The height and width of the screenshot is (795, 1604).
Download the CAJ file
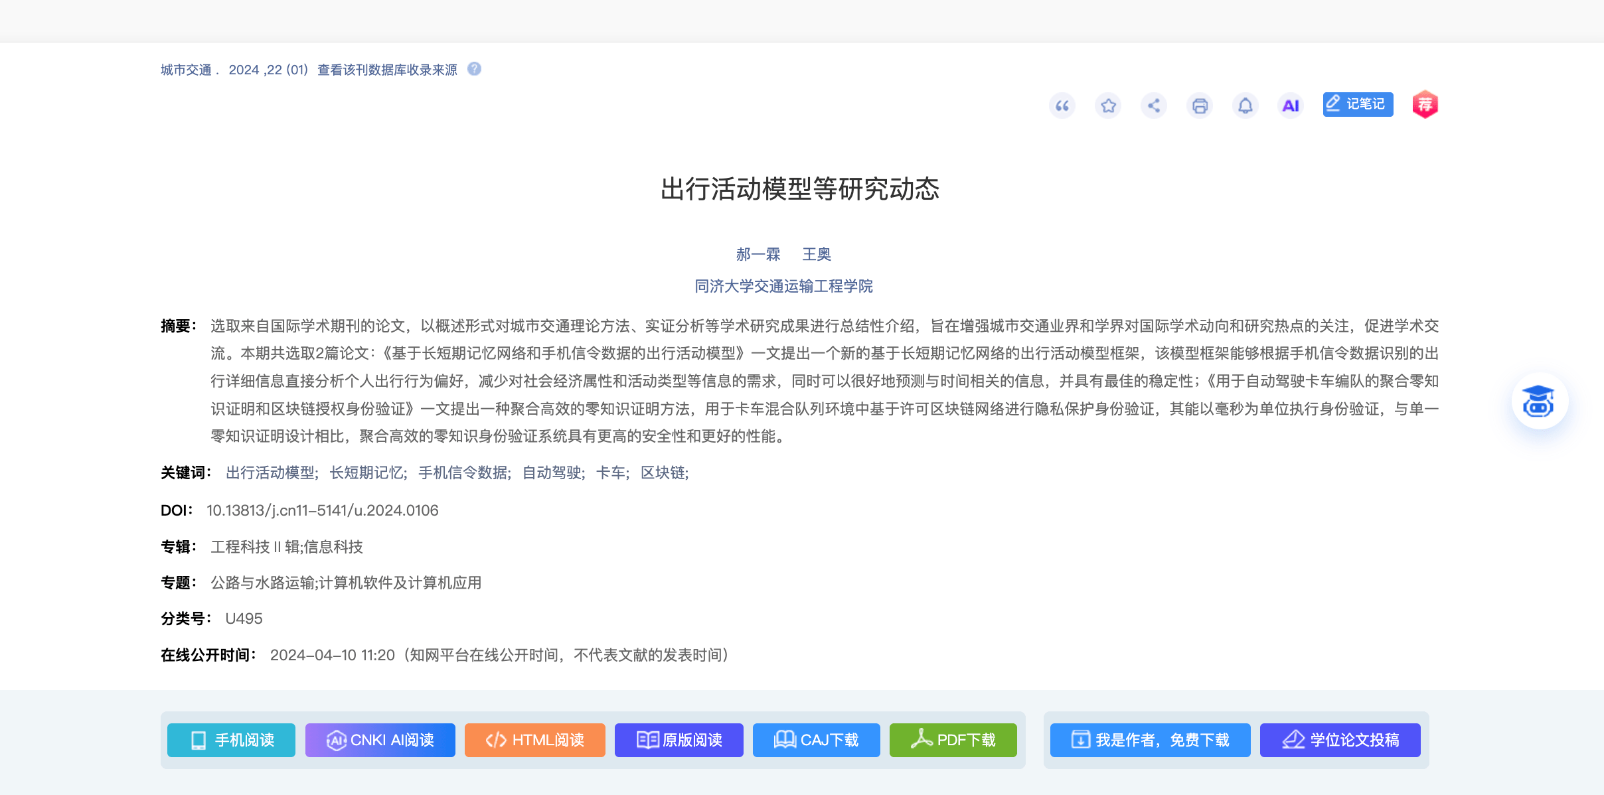816,740
